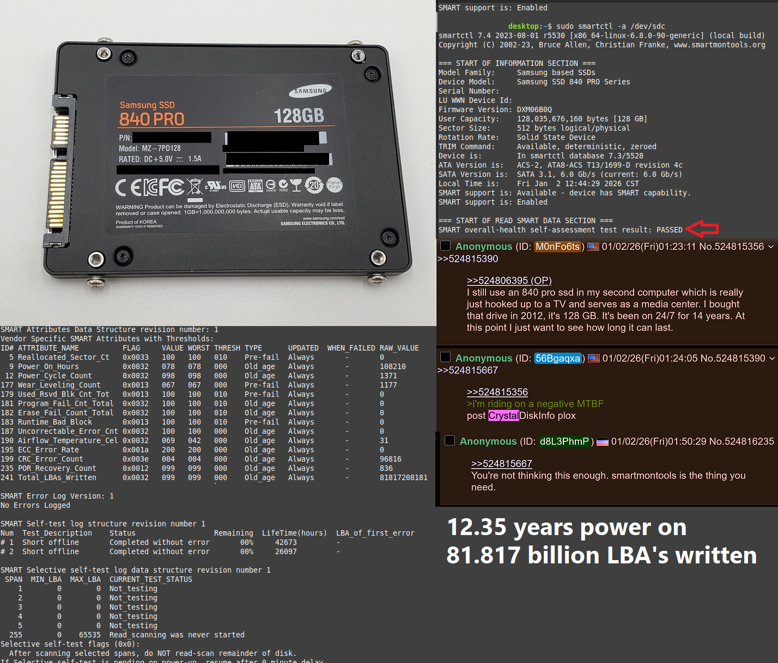This screenshot has height=663, width=778.
Task: Click the flag icon in the d8L3PhmP post
Action: 603,441
